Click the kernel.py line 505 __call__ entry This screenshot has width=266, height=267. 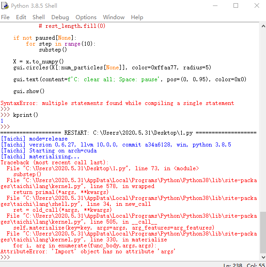coord(129,219)
